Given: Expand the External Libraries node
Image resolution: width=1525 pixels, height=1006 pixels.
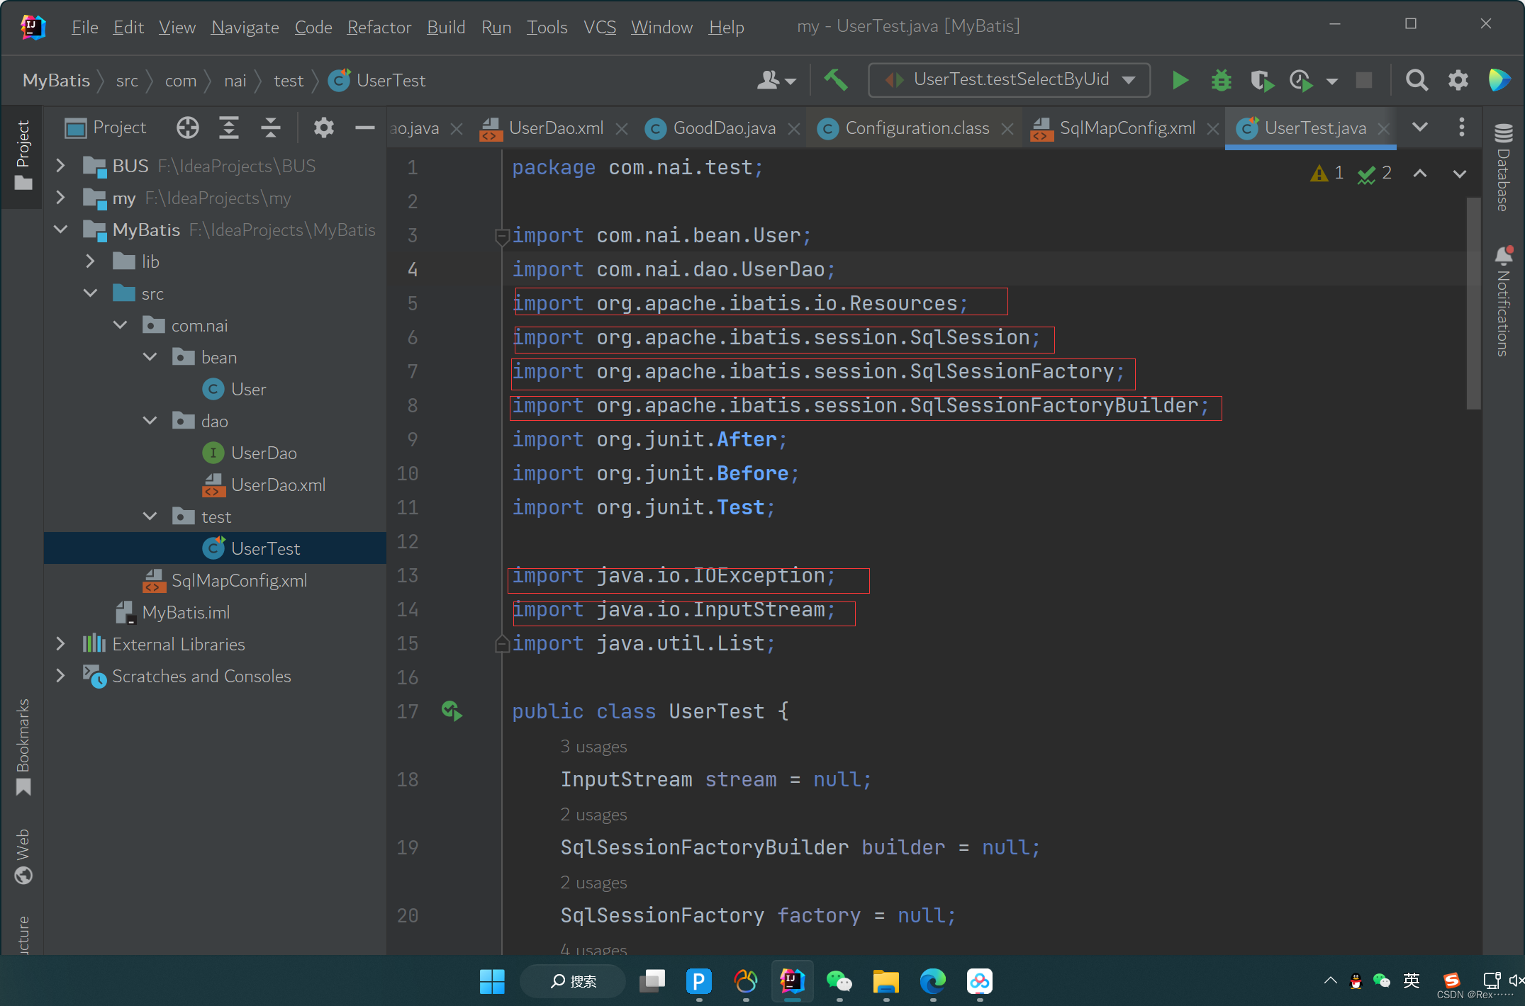Looking at the screenshot, I should tap(61, 644).
